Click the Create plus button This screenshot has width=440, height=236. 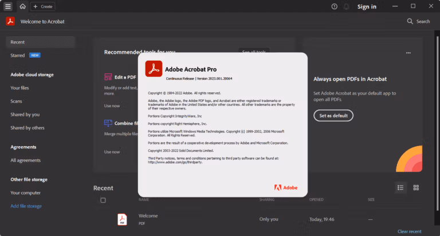[42, 6]
